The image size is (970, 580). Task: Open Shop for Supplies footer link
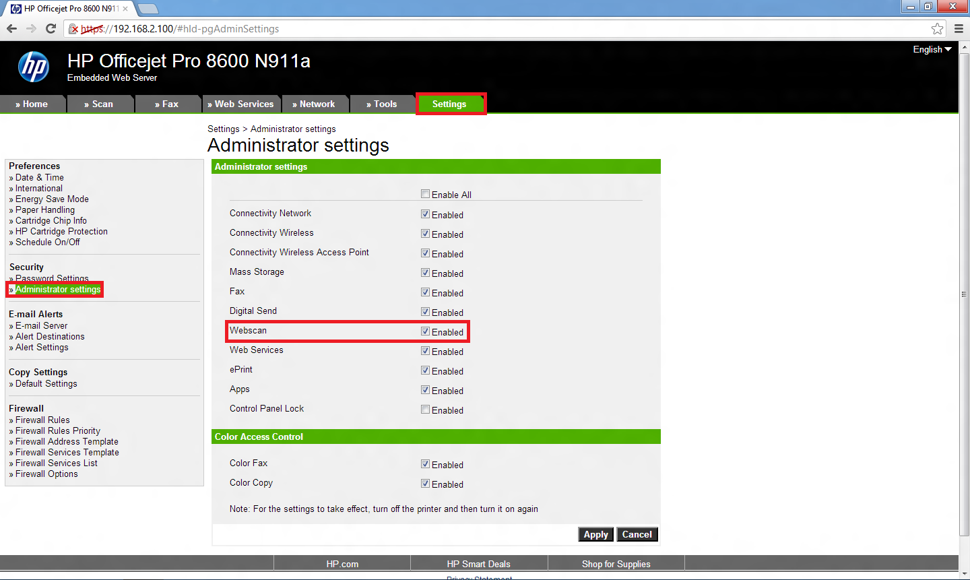(x=616, y=564)
